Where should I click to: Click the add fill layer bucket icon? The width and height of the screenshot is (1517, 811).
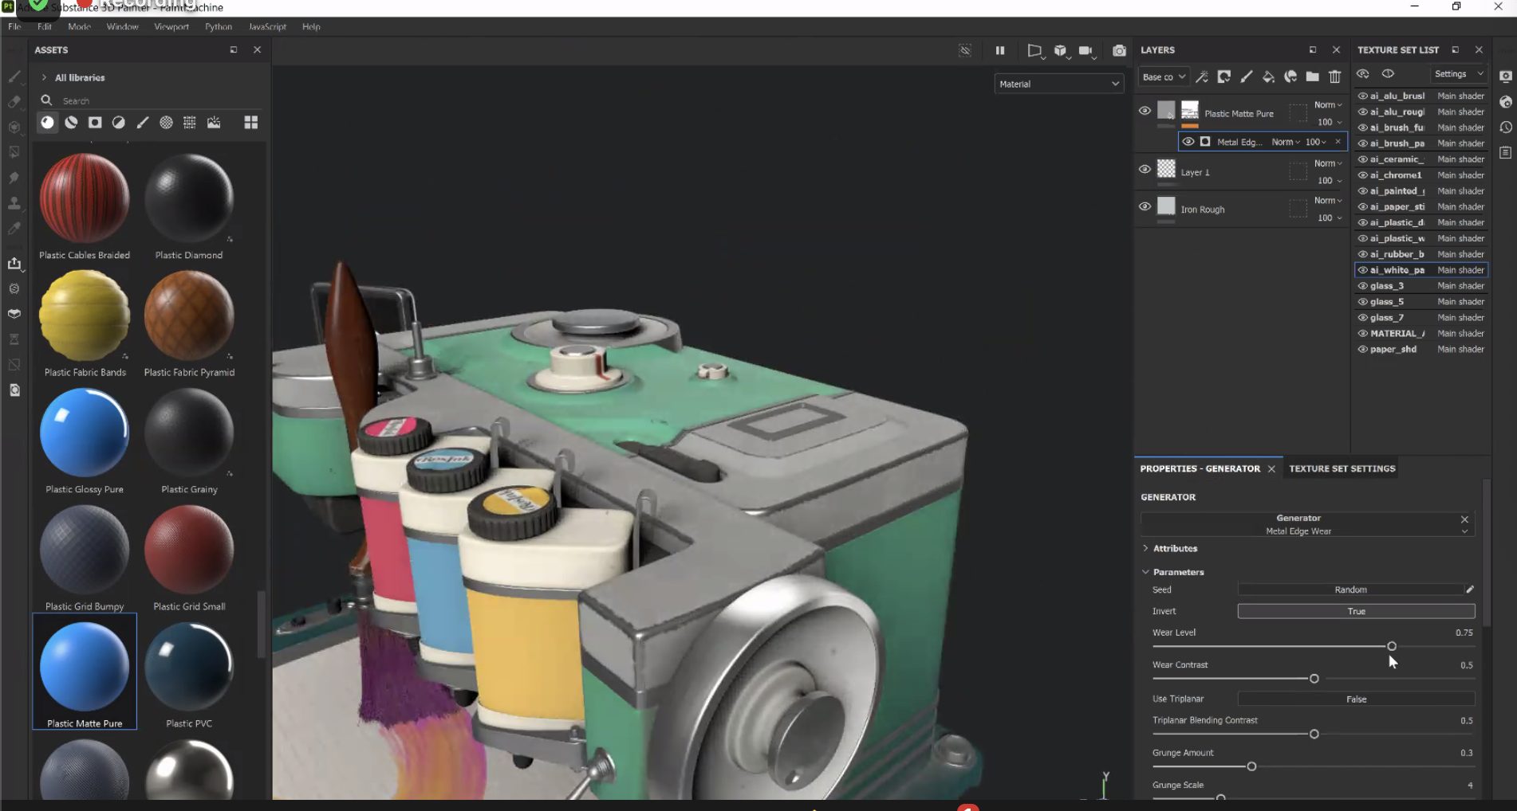[x=1267, y=76]
